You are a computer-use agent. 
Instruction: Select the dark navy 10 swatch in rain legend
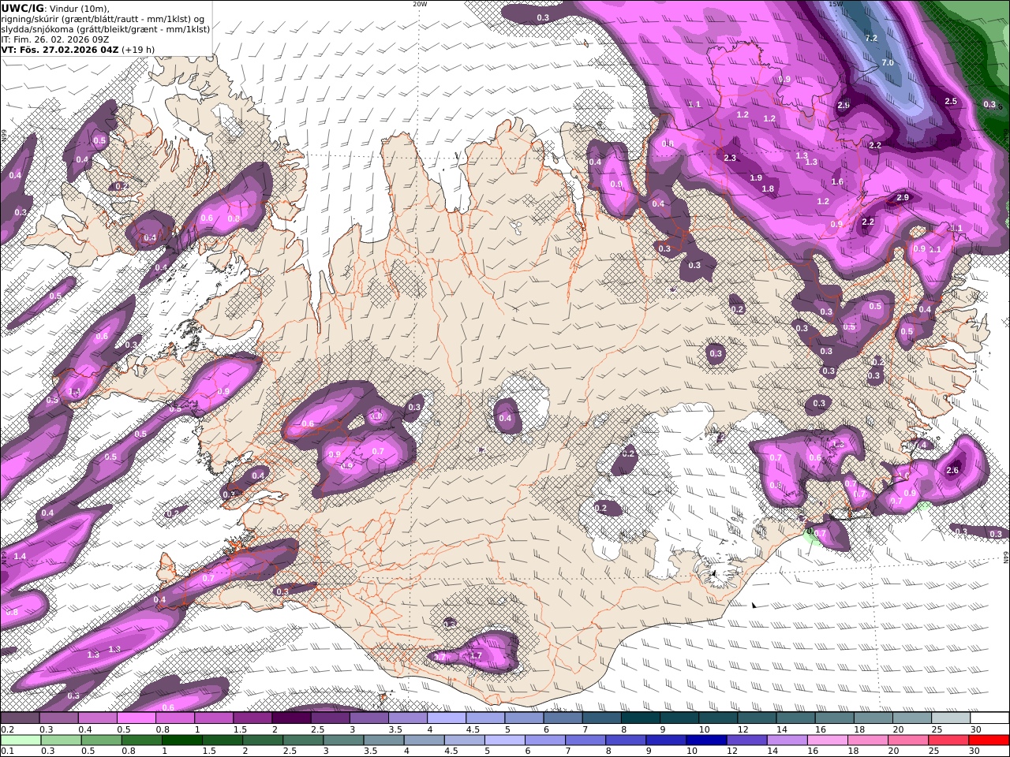705,740
